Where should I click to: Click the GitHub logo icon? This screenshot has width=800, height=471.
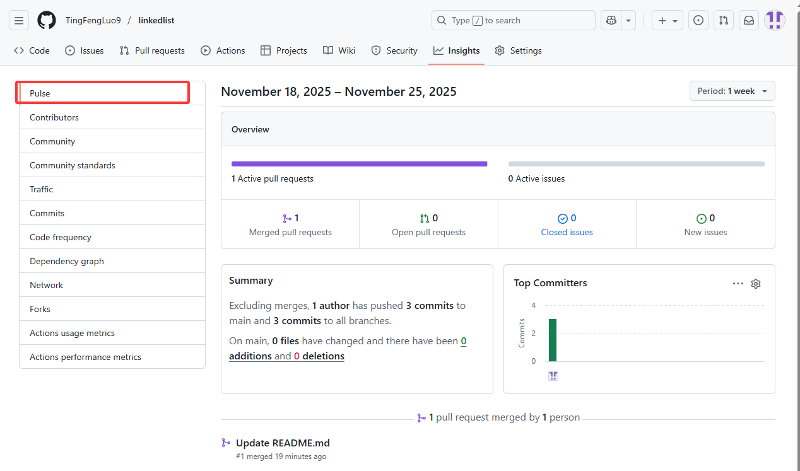tap(47, 21)
